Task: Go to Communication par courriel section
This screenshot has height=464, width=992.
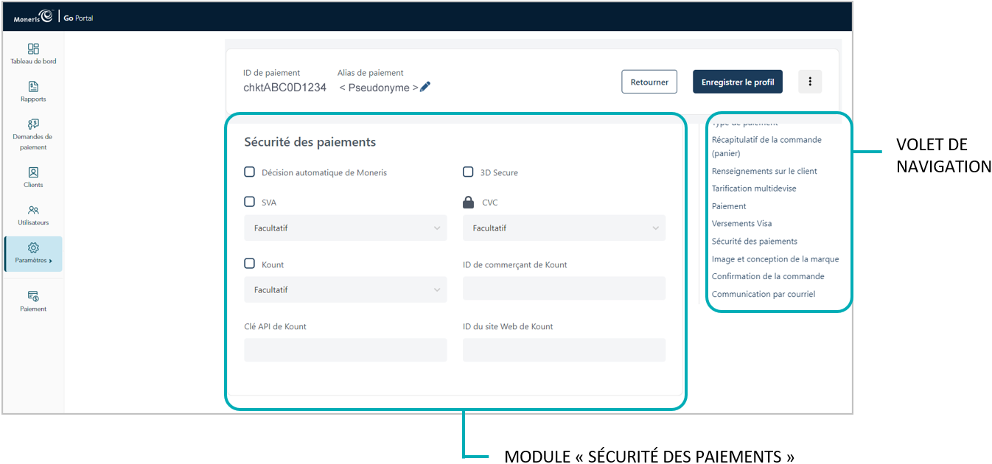Action: 764,294
